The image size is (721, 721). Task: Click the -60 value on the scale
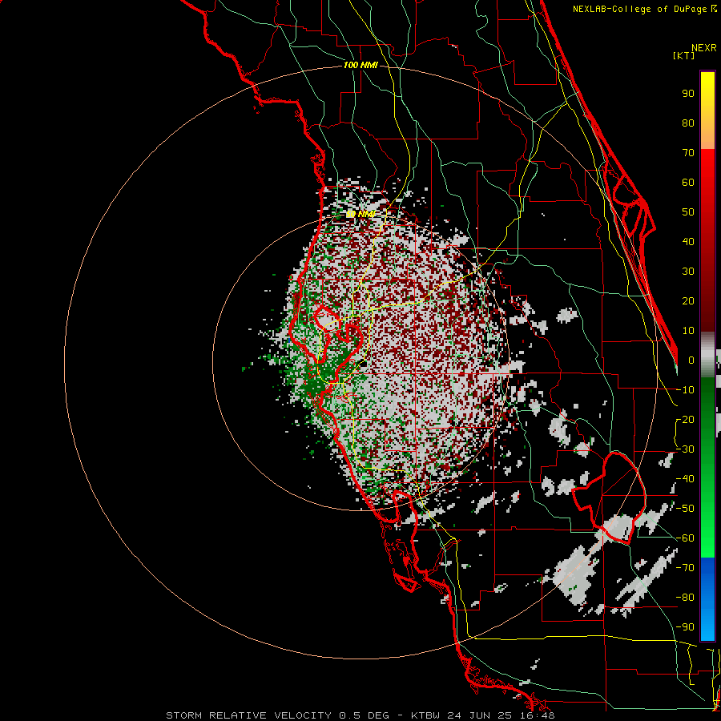[x=685, y=538]
